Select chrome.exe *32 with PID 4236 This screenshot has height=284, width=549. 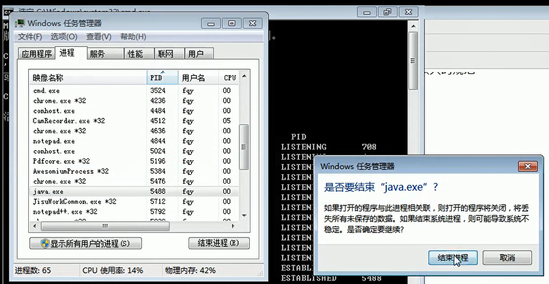[134, 100]
